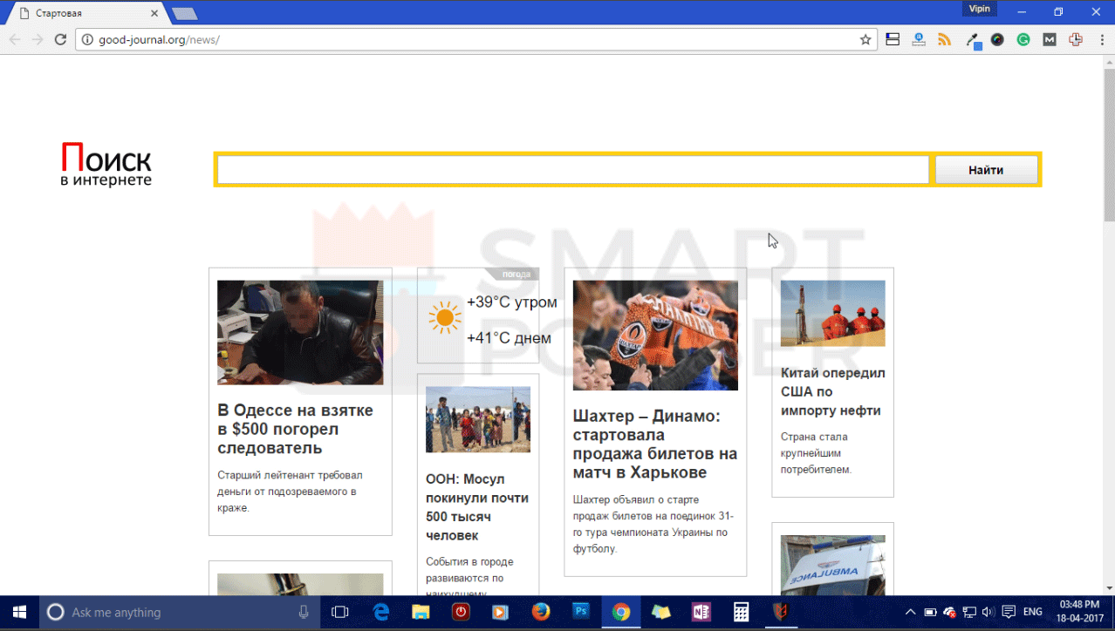Viewport: 1115px width, 631px height.
Task: Open the dark M extension icon
Action: coord(1049,39)
